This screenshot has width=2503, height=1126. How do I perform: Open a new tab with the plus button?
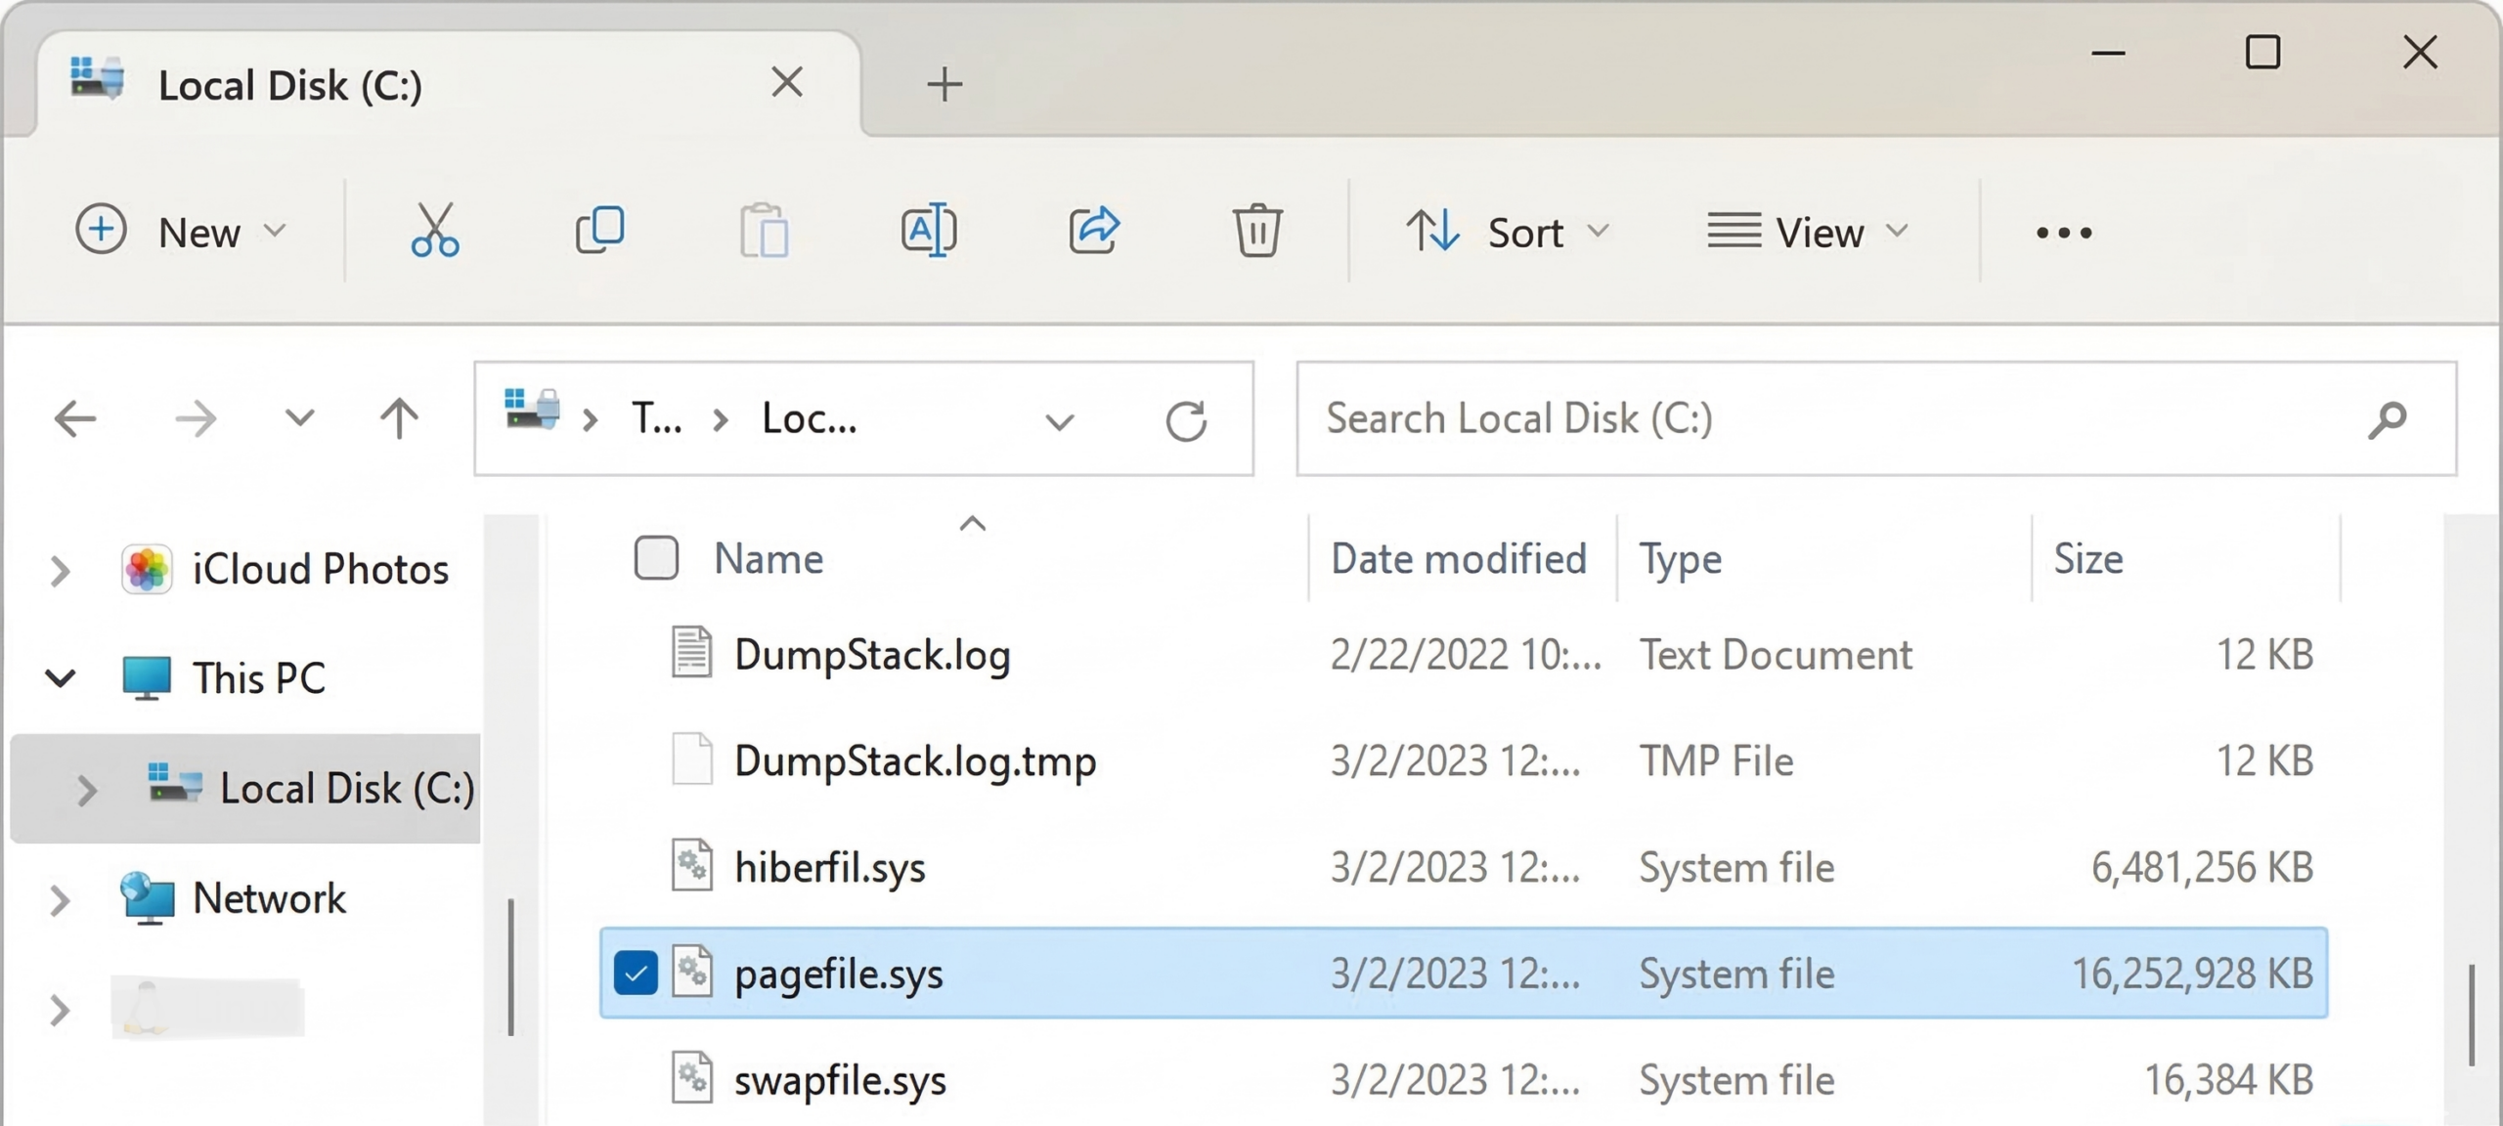point(944,85)
